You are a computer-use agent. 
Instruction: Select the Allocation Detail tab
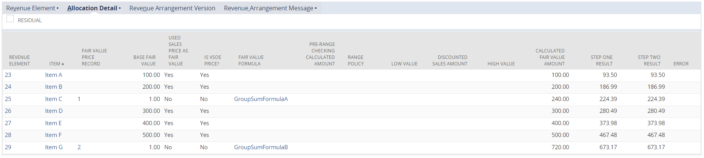pos(92,8)
